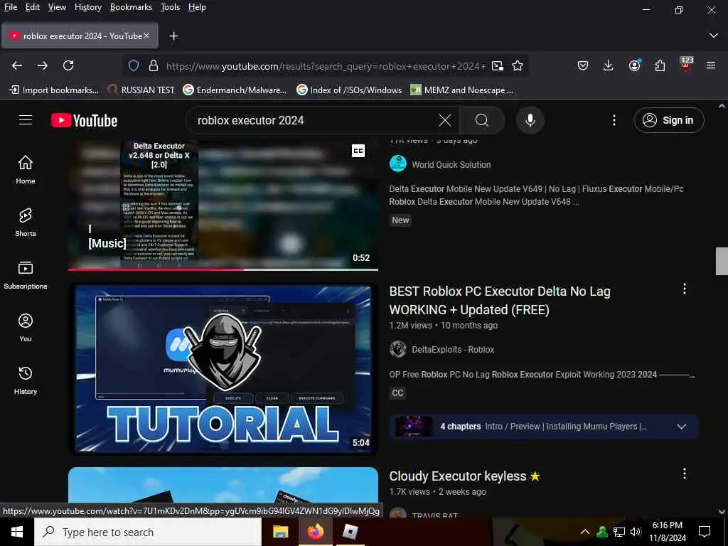Go to YouTube home via the logo
Image resolution: width=728 pixels, height=546 pixels.
pos(84,120)
